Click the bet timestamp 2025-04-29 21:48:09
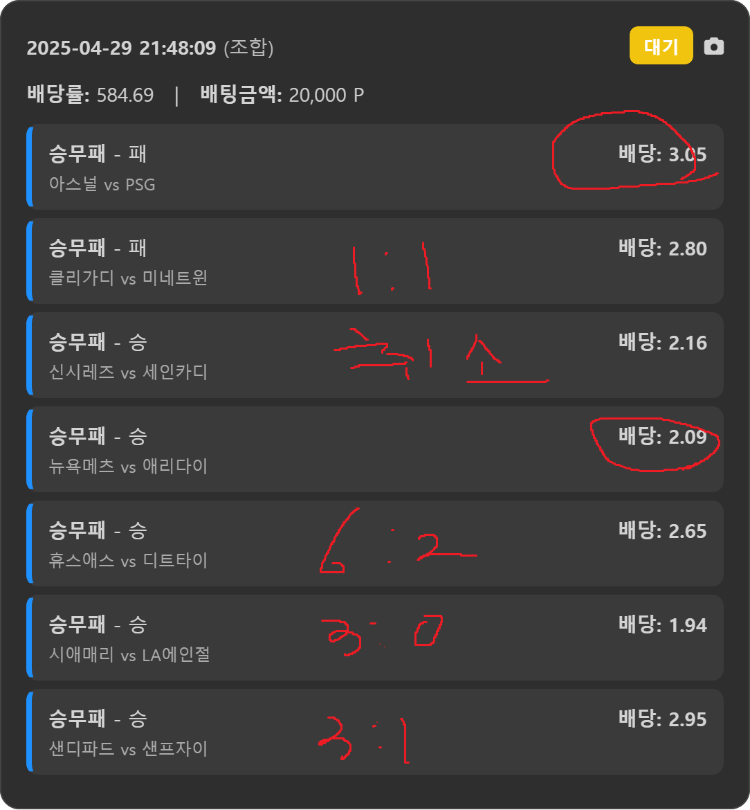This screenshot has height=810, width=750. pyautogui.click(x=121, y=48)
